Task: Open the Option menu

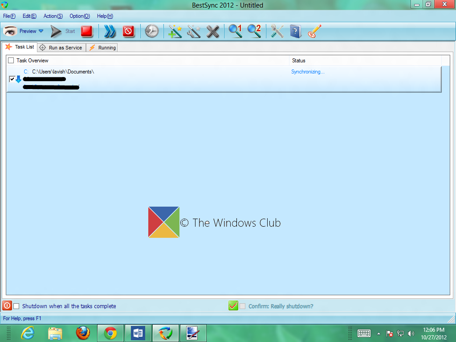Action: (x=80, y=16)
